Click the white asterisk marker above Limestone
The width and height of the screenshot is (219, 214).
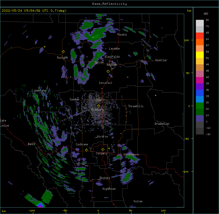point(39,88)
